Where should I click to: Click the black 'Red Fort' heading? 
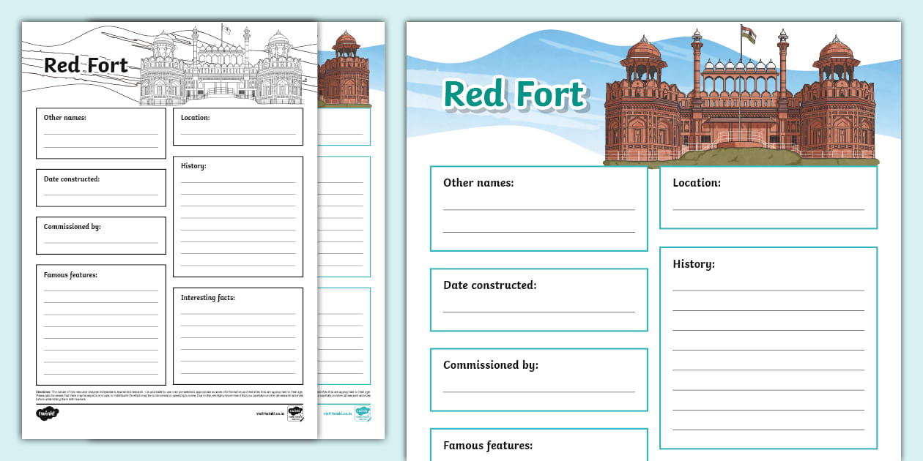tap(86, 65)
